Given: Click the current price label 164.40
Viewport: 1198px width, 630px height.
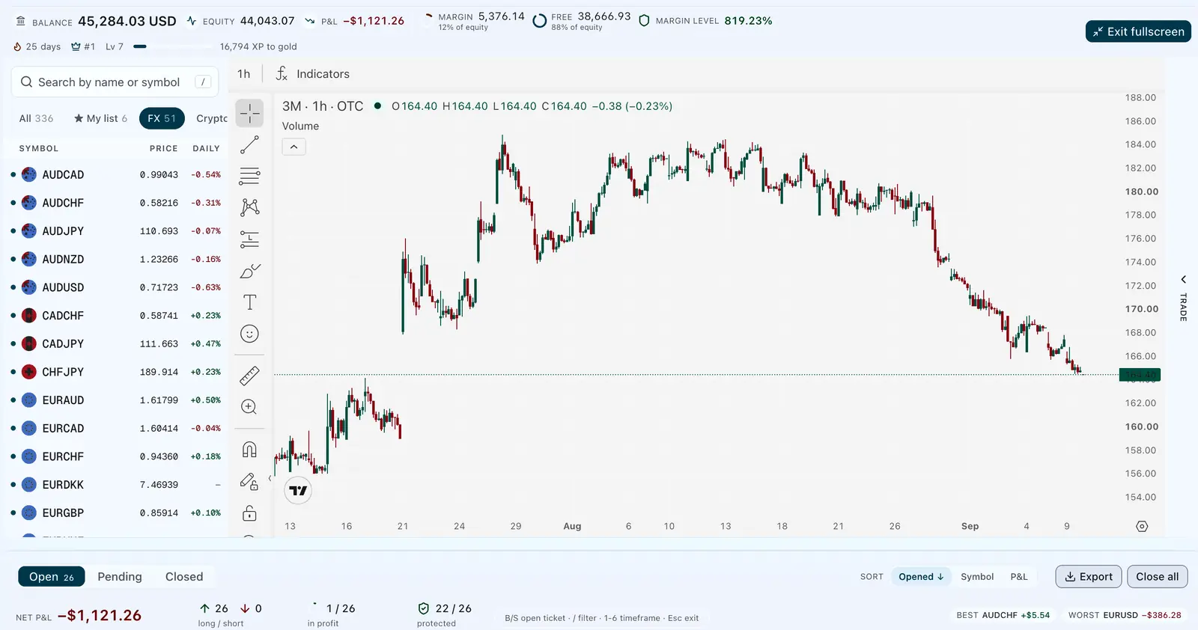Looking at the screenshot, I should coord(1140,375).
